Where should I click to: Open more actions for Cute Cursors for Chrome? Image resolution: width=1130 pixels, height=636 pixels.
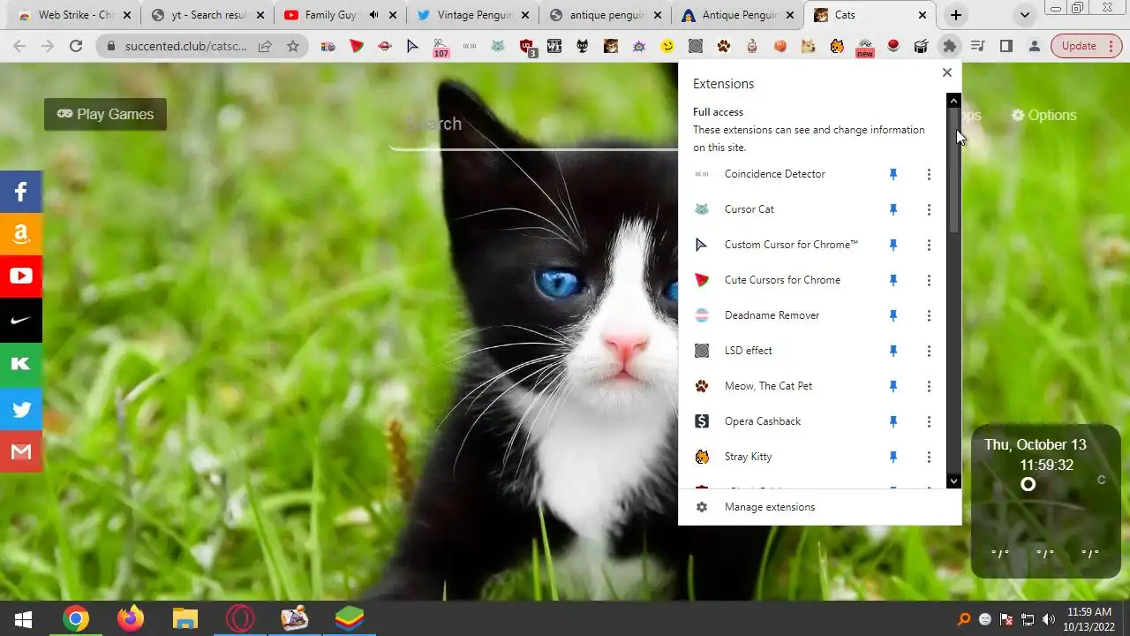pyautogui.click(x=929, y=280)
